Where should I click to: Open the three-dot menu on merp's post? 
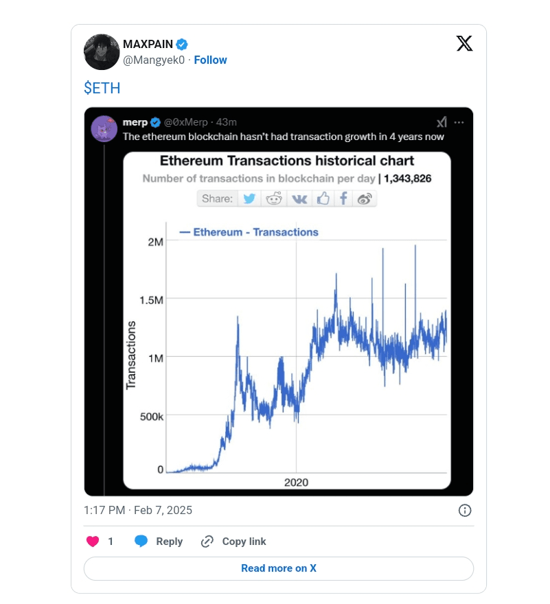pyautogui.click(x=459, y=122)
